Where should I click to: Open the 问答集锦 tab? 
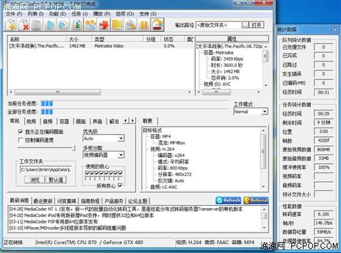coord(67,200)
